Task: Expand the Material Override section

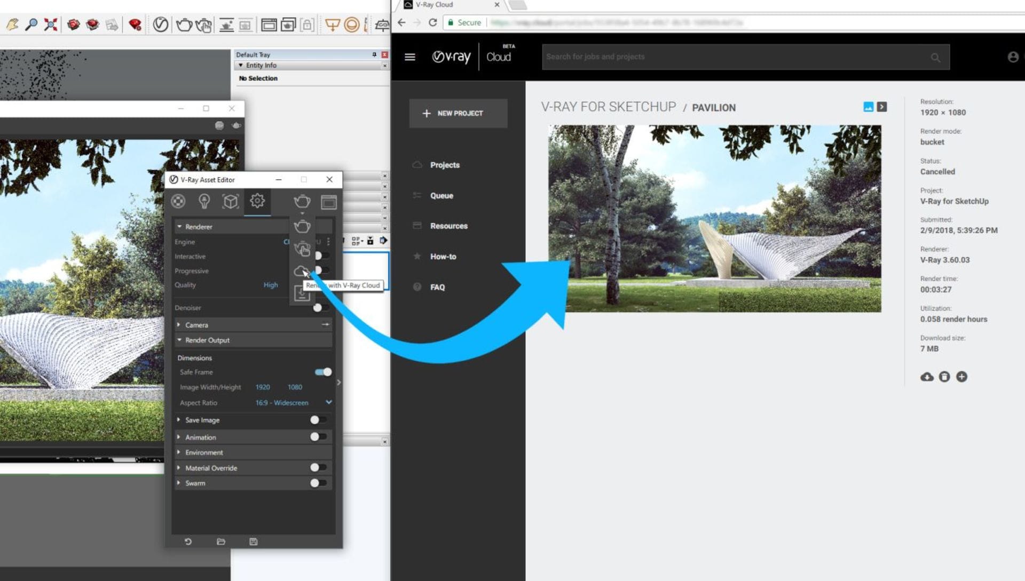Action: [x=179, y=467]
